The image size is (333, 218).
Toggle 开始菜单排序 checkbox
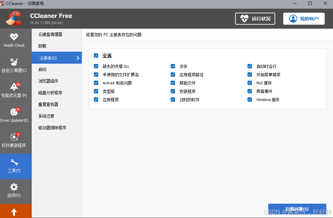pos(250,75)
